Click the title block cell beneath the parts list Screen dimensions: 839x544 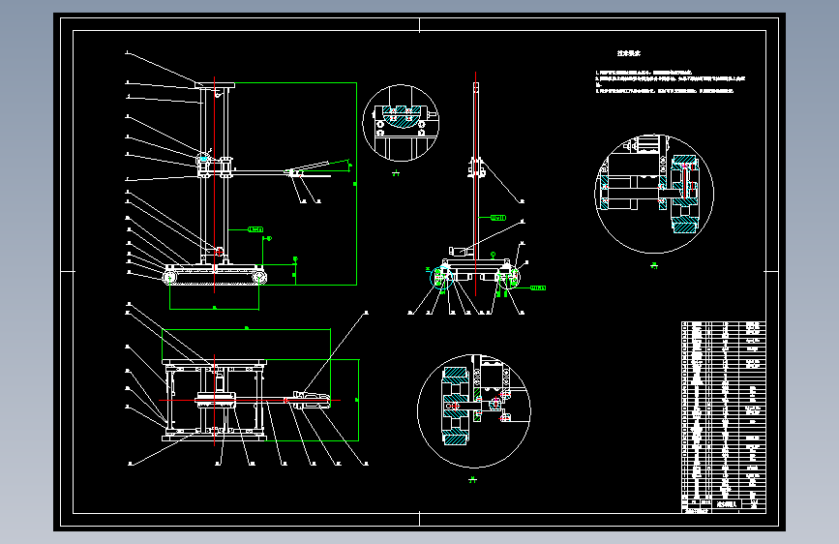click(724, 506)
